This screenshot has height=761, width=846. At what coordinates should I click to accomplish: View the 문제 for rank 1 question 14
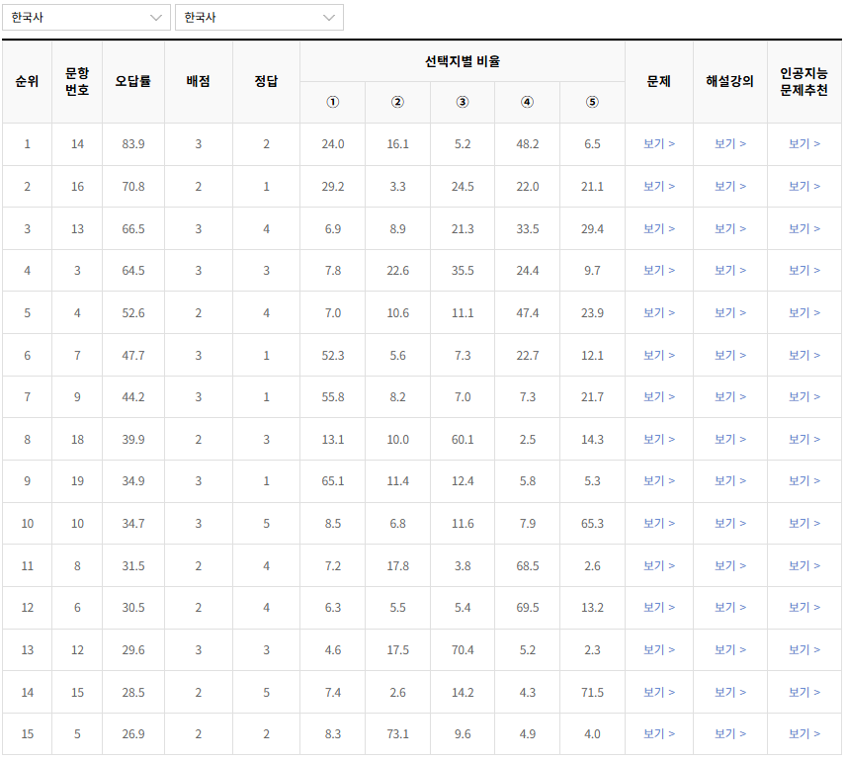click(659, 143)
